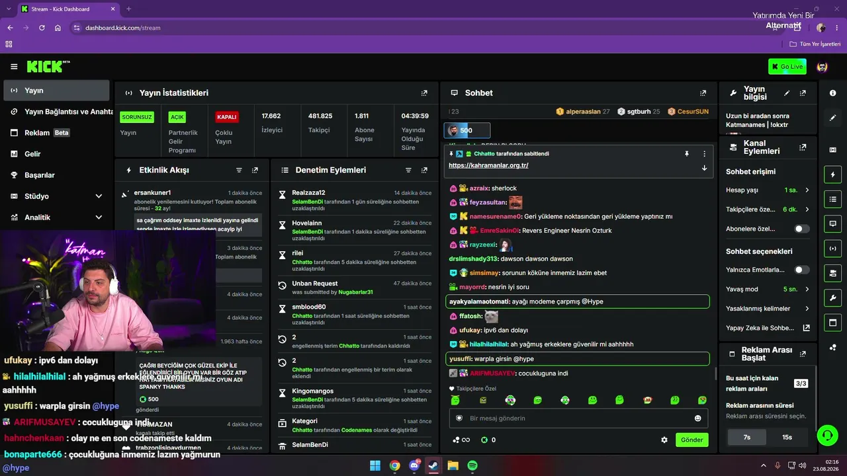This screenshot has height=476, width=847.
Task: Pop out the Yayın İstatistikleri panel
Action: click(x=424, y=93)
